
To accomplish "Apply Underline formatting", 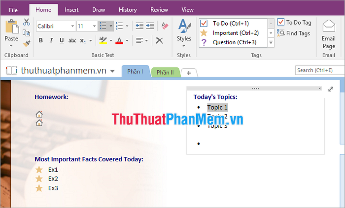I will [x=62, y=41].
